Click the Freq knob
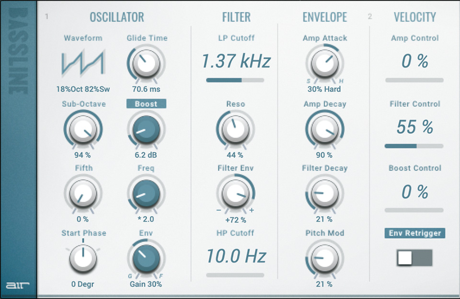Screen dimensions: 460x299 click(146, 194)
